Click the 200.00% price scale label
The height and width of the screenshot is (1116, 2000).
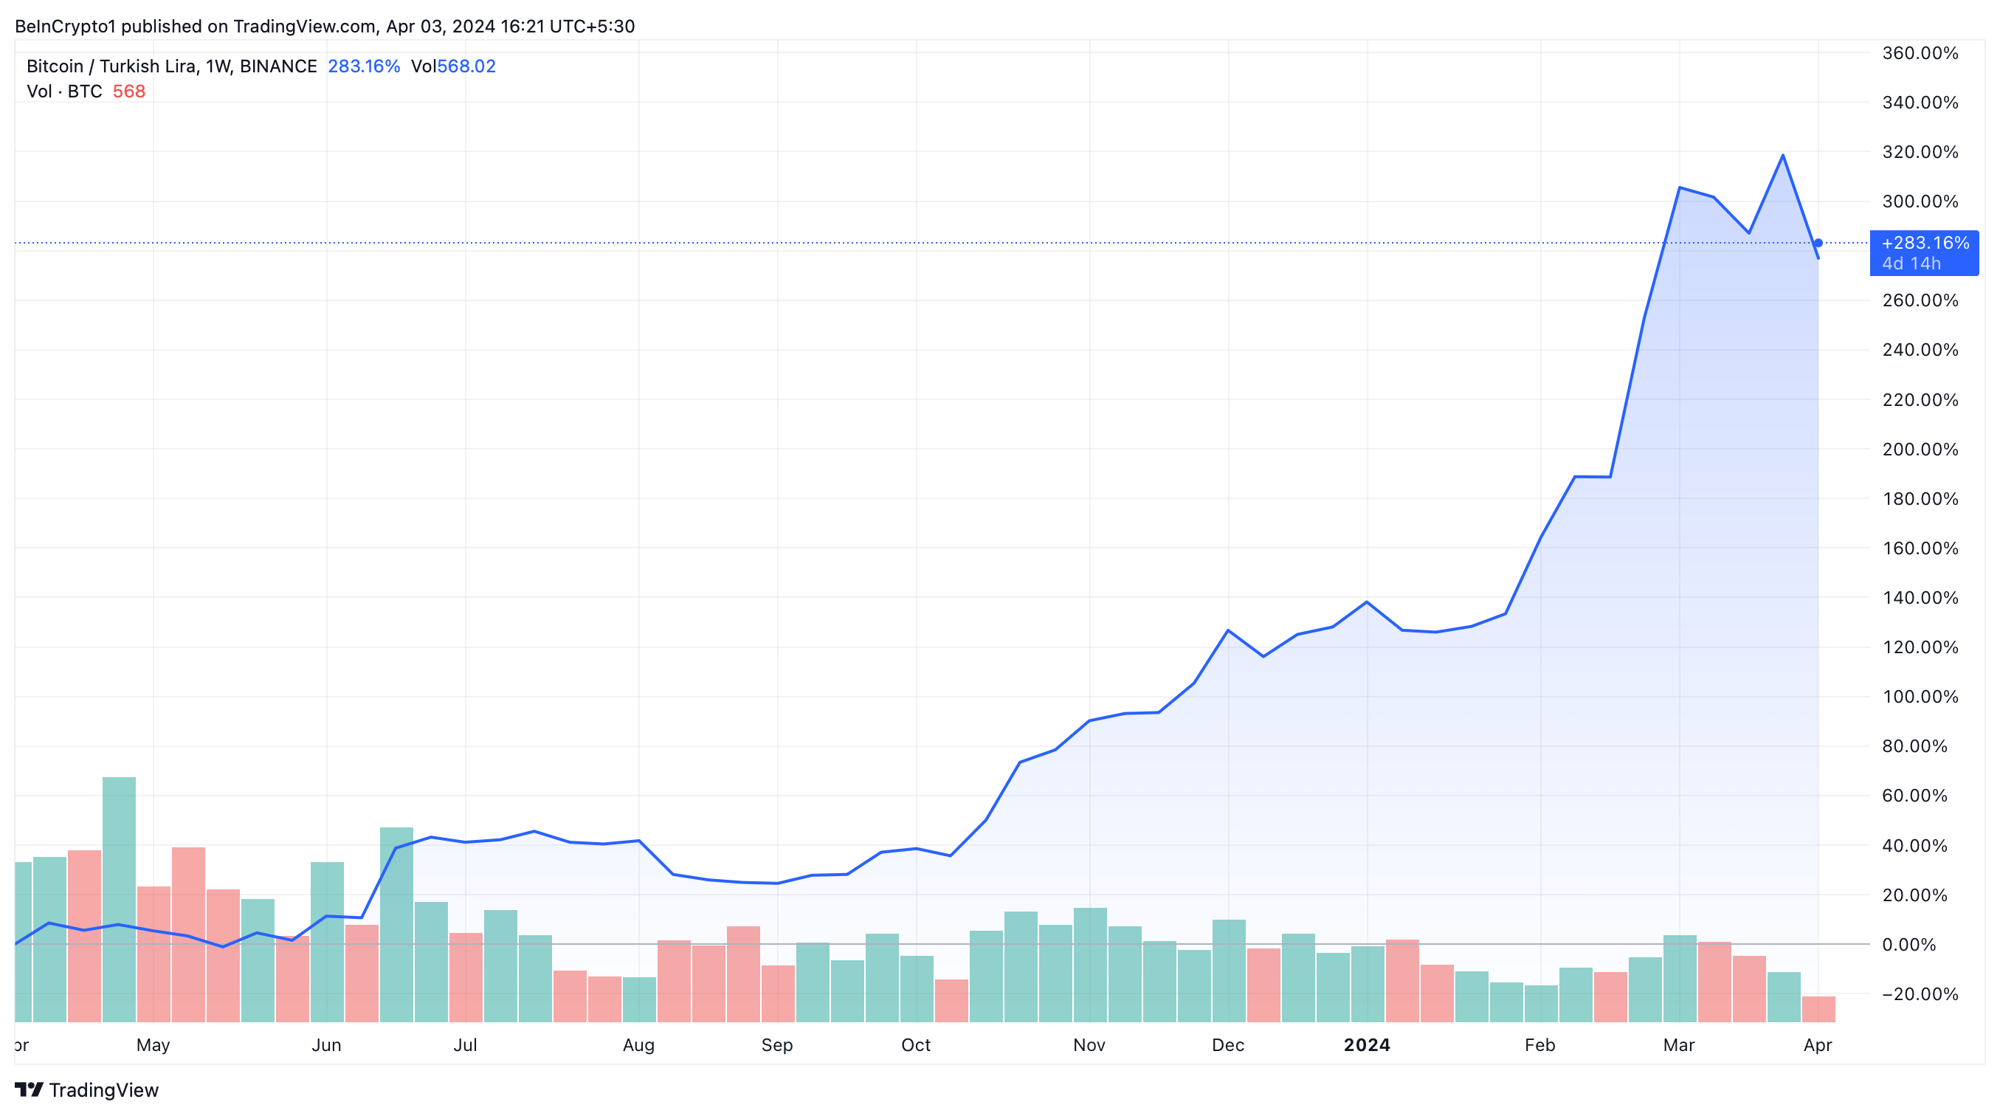(x=1920, y=449)
